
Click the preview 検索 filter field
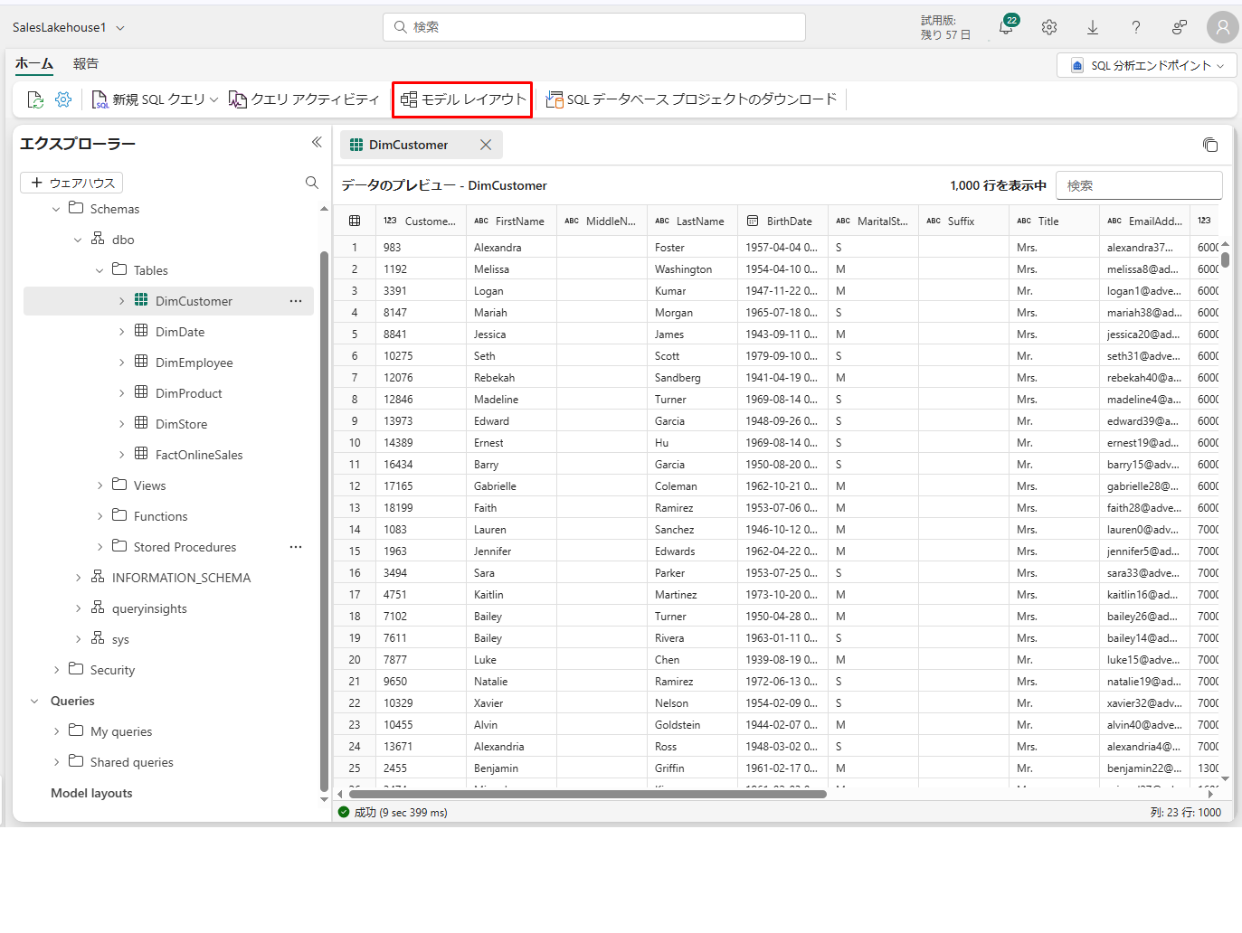pyautogui.click(x=1139, y=185)
